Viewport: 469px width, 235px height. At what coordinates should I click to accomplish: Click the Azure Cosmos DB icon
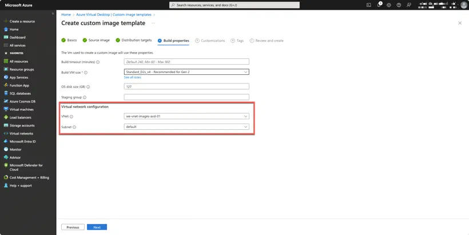click(x=6, y=101)
